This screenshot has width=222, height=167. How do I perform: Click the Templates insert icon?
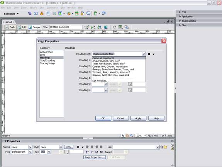95,14
